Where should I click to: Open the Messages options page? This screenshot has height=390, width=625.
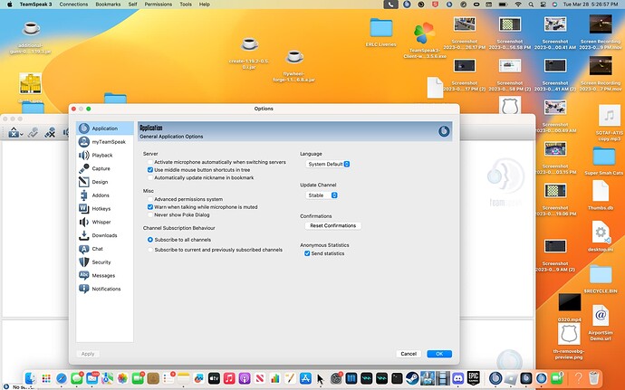(x=104, y=275)
